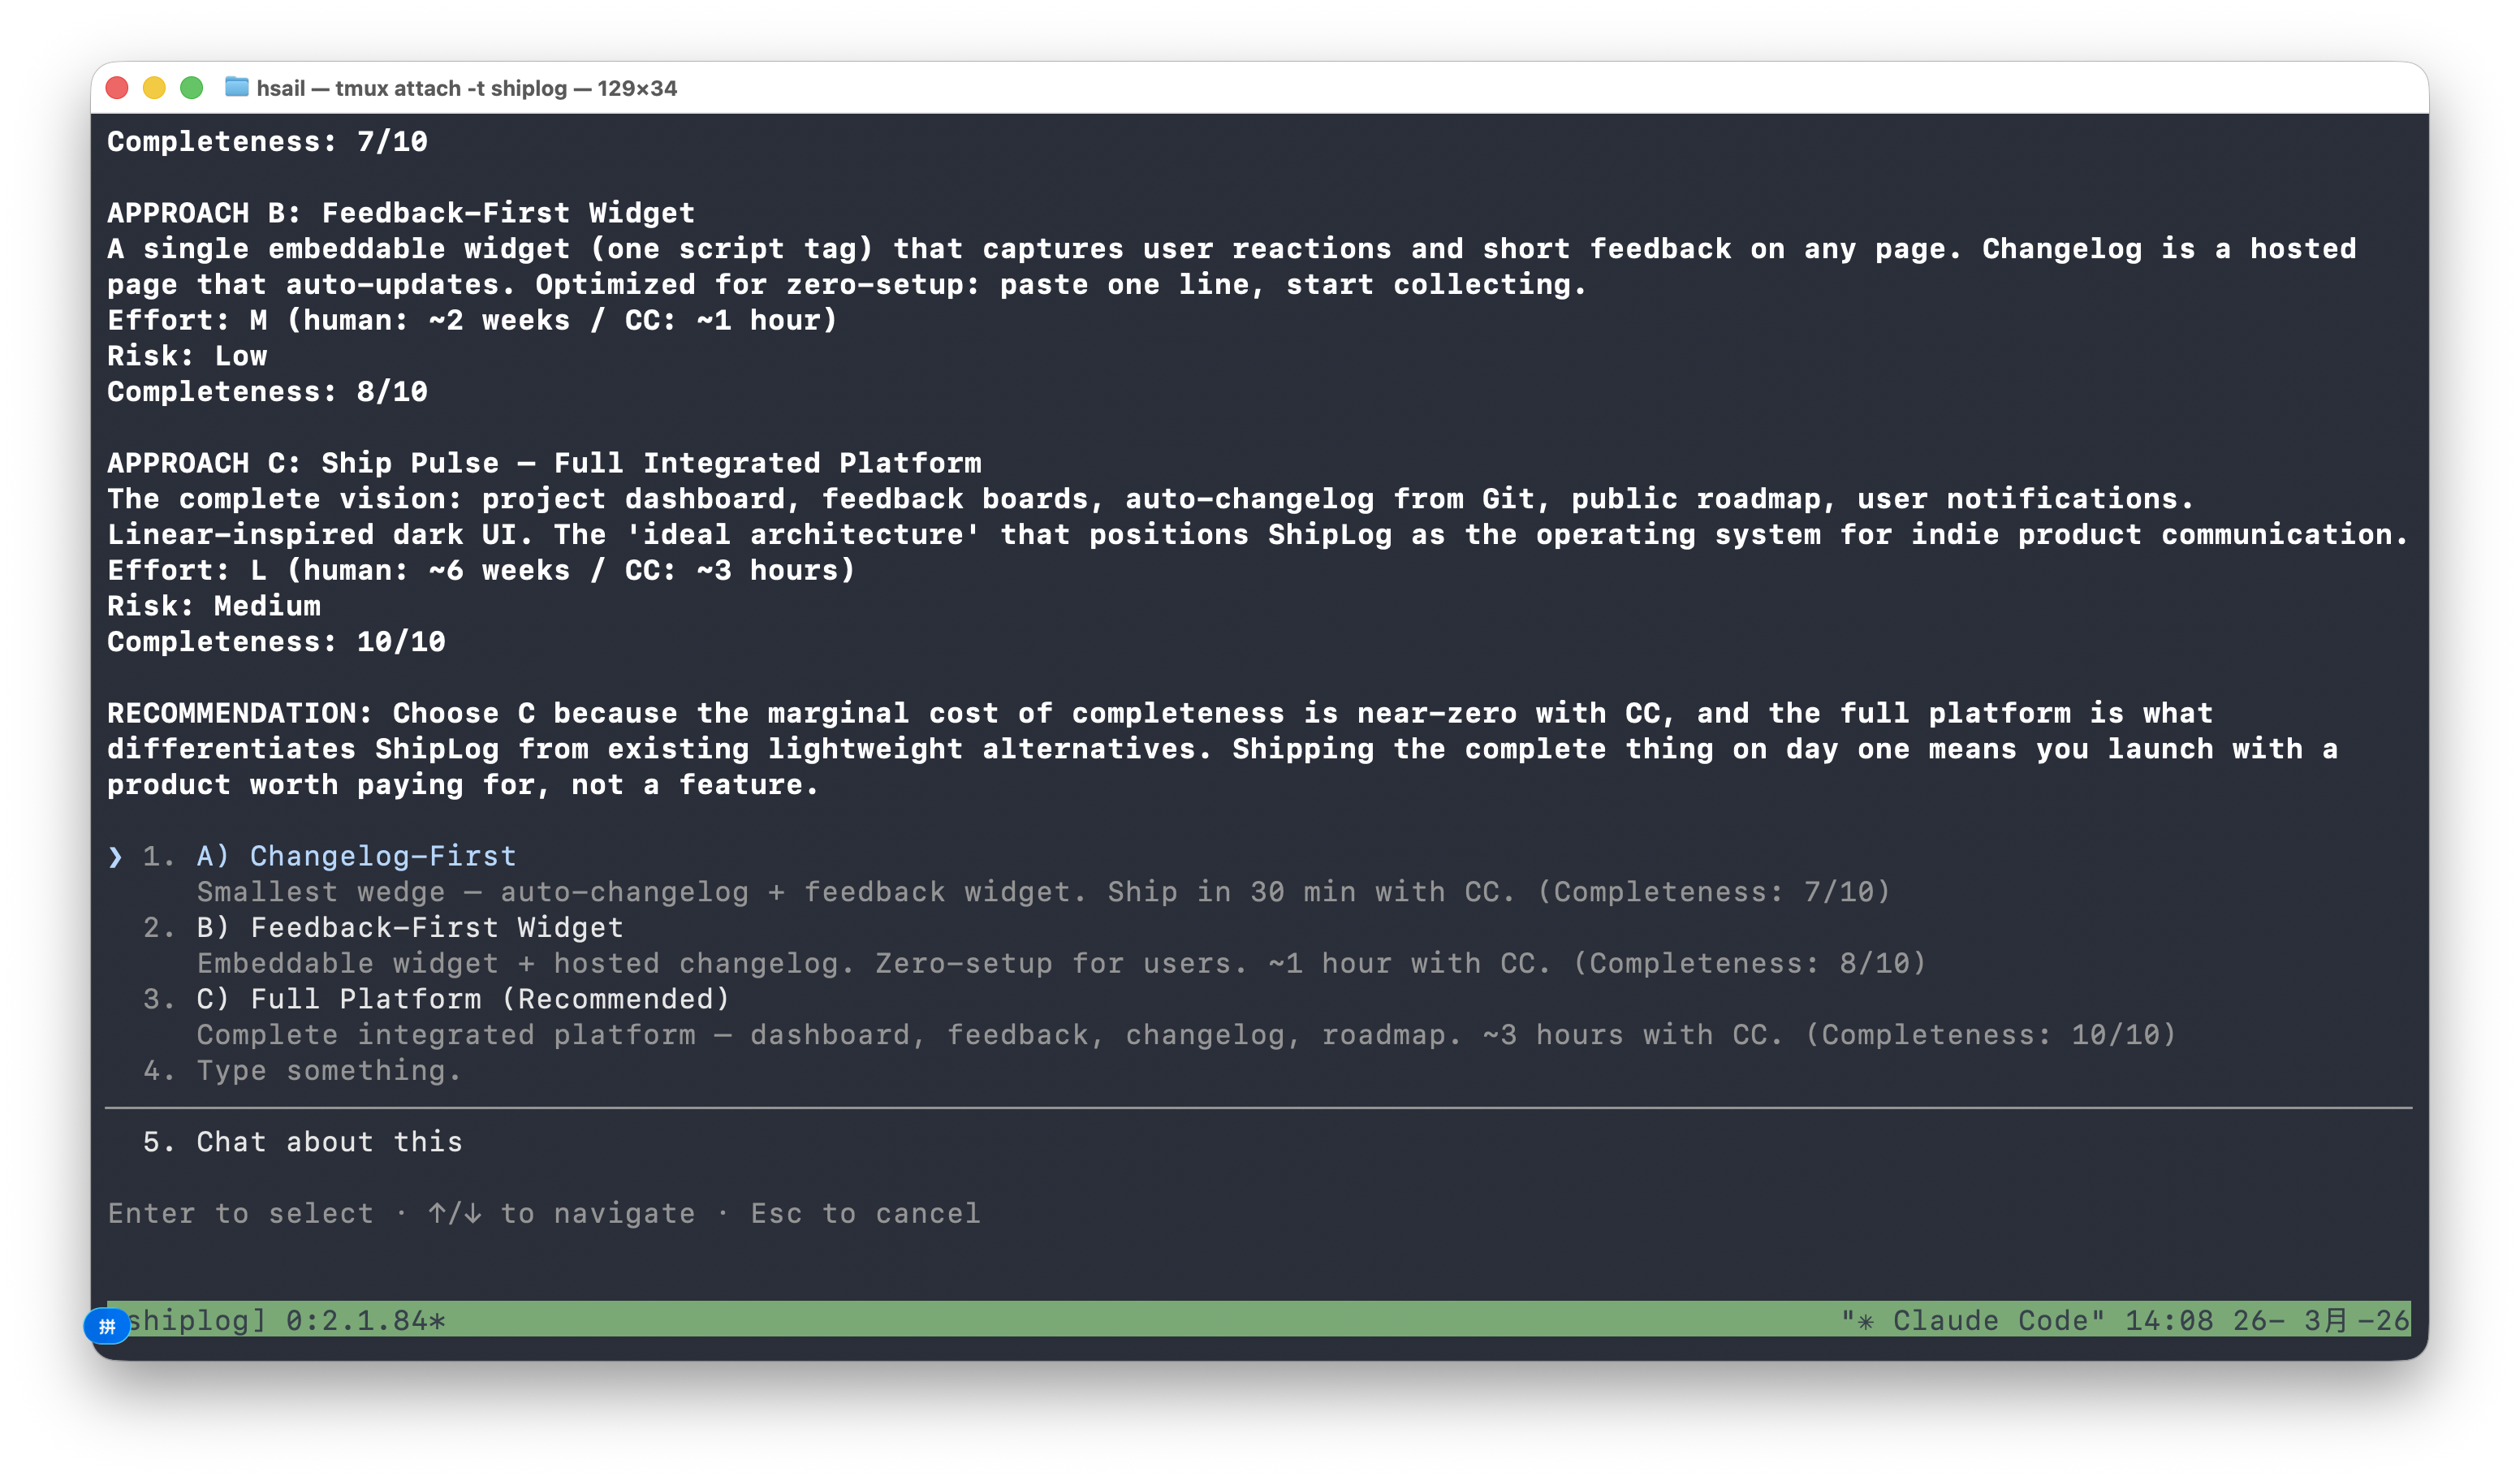This screenshot has width=2520, height=1481.
Task: Close the terminal window with red button
Action: 117,88
